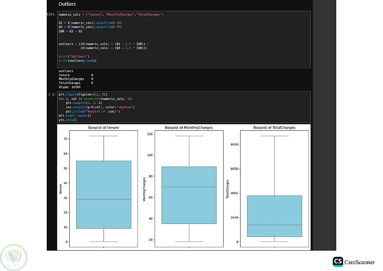Click the plt.tight_layout() line

click(x=75, y=116)
